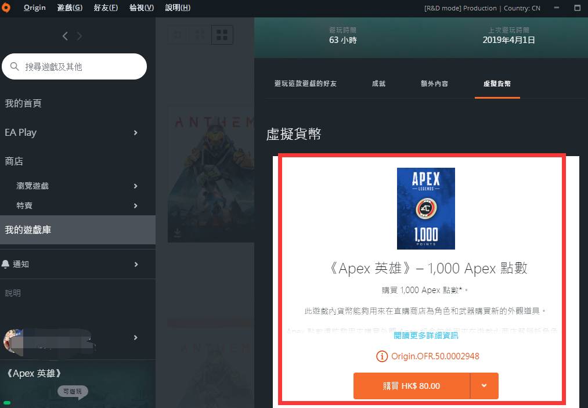The image size is (588, 408).
Task: Switch to large grid view
Action: [222, 34]
